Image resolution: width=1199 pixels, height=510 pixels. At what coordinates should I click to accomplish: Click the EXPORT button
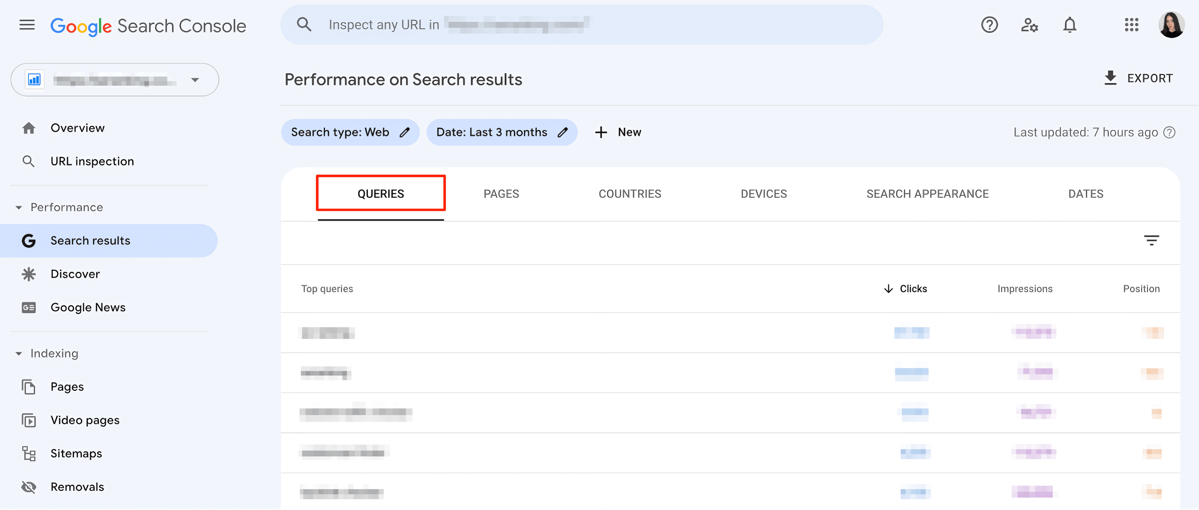pyautogui.click(x=1138, y=78)
